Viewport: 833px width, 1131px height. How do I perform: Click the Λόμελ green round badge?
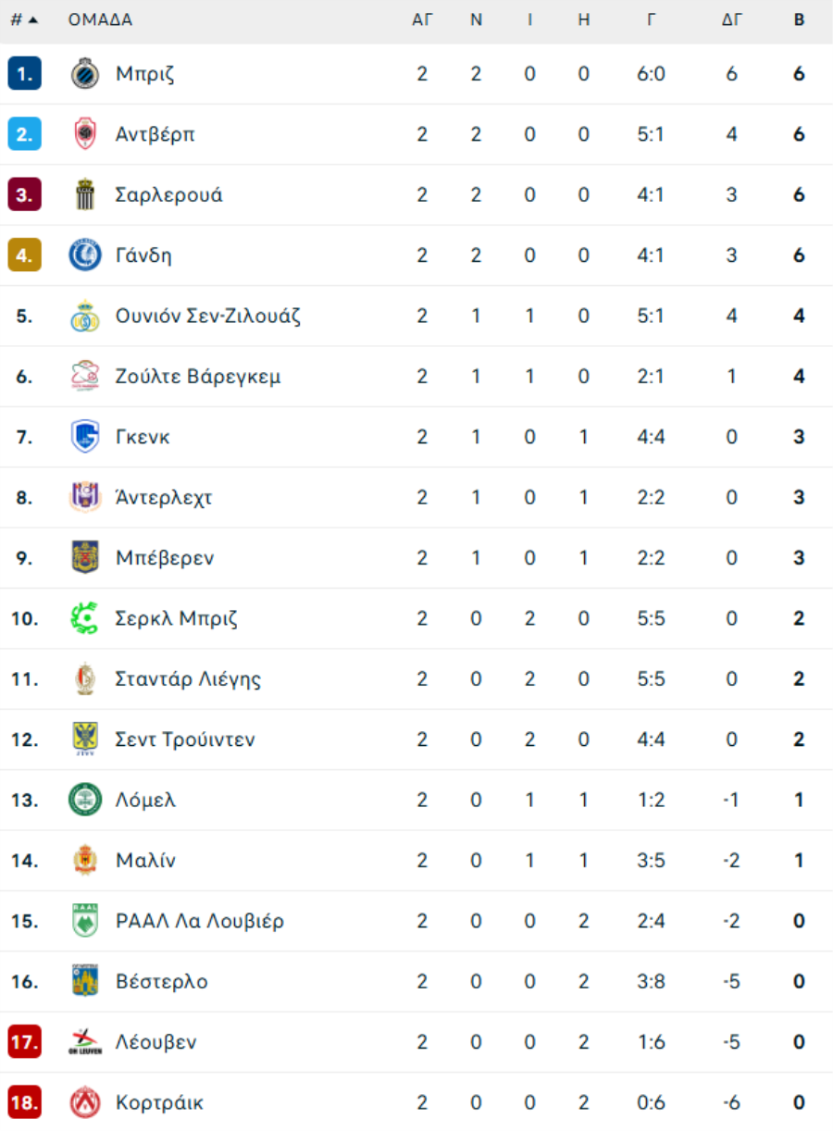[85, 800]
